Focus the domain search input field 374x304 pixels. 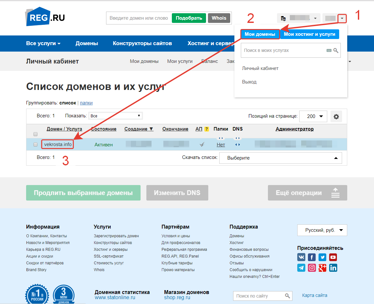click(x=139, y=18)
